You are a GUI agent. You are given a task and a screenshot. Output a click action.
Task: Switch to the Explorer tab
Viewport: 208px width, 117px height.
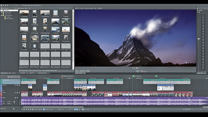coord(14,73)
